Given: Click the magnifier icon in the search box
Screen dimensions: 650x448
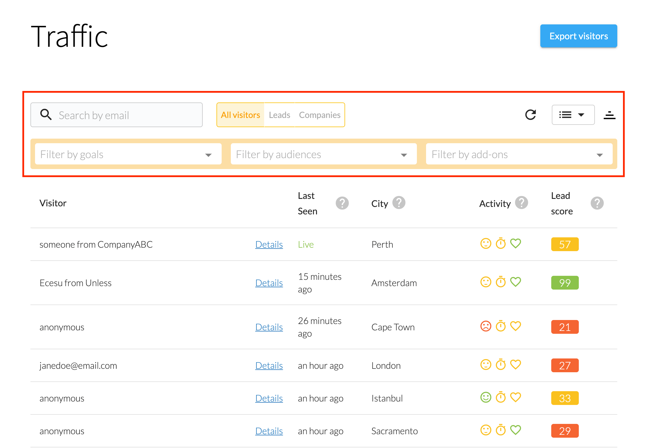Looking at the screenshot, I should click(46, 115).
